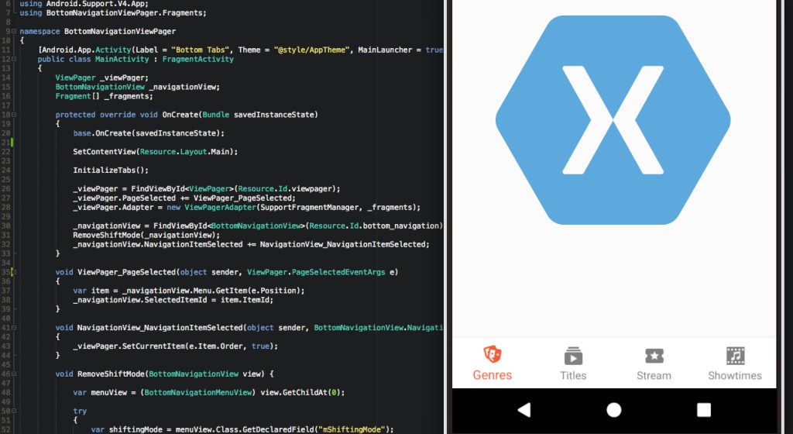
Task: Click the "mShiftingMode" string literal
Action: point(352,429)
